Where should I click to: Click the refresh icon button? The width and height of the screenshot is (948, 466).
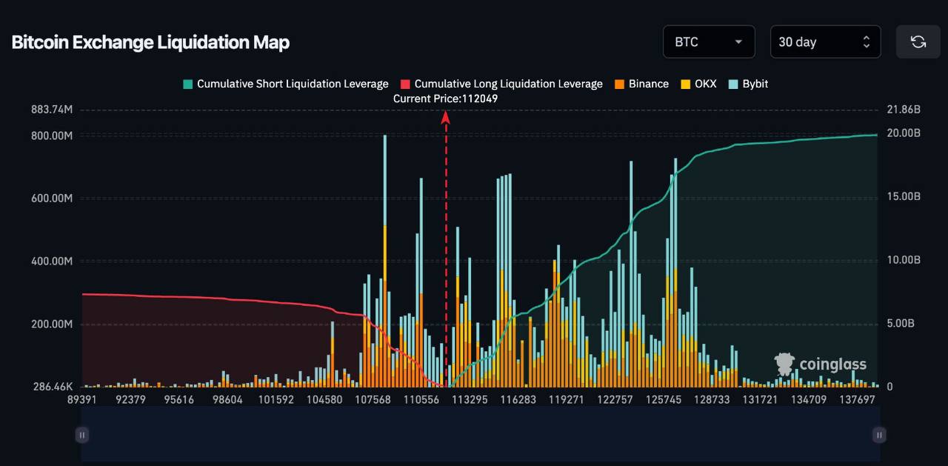pos(918,42)
